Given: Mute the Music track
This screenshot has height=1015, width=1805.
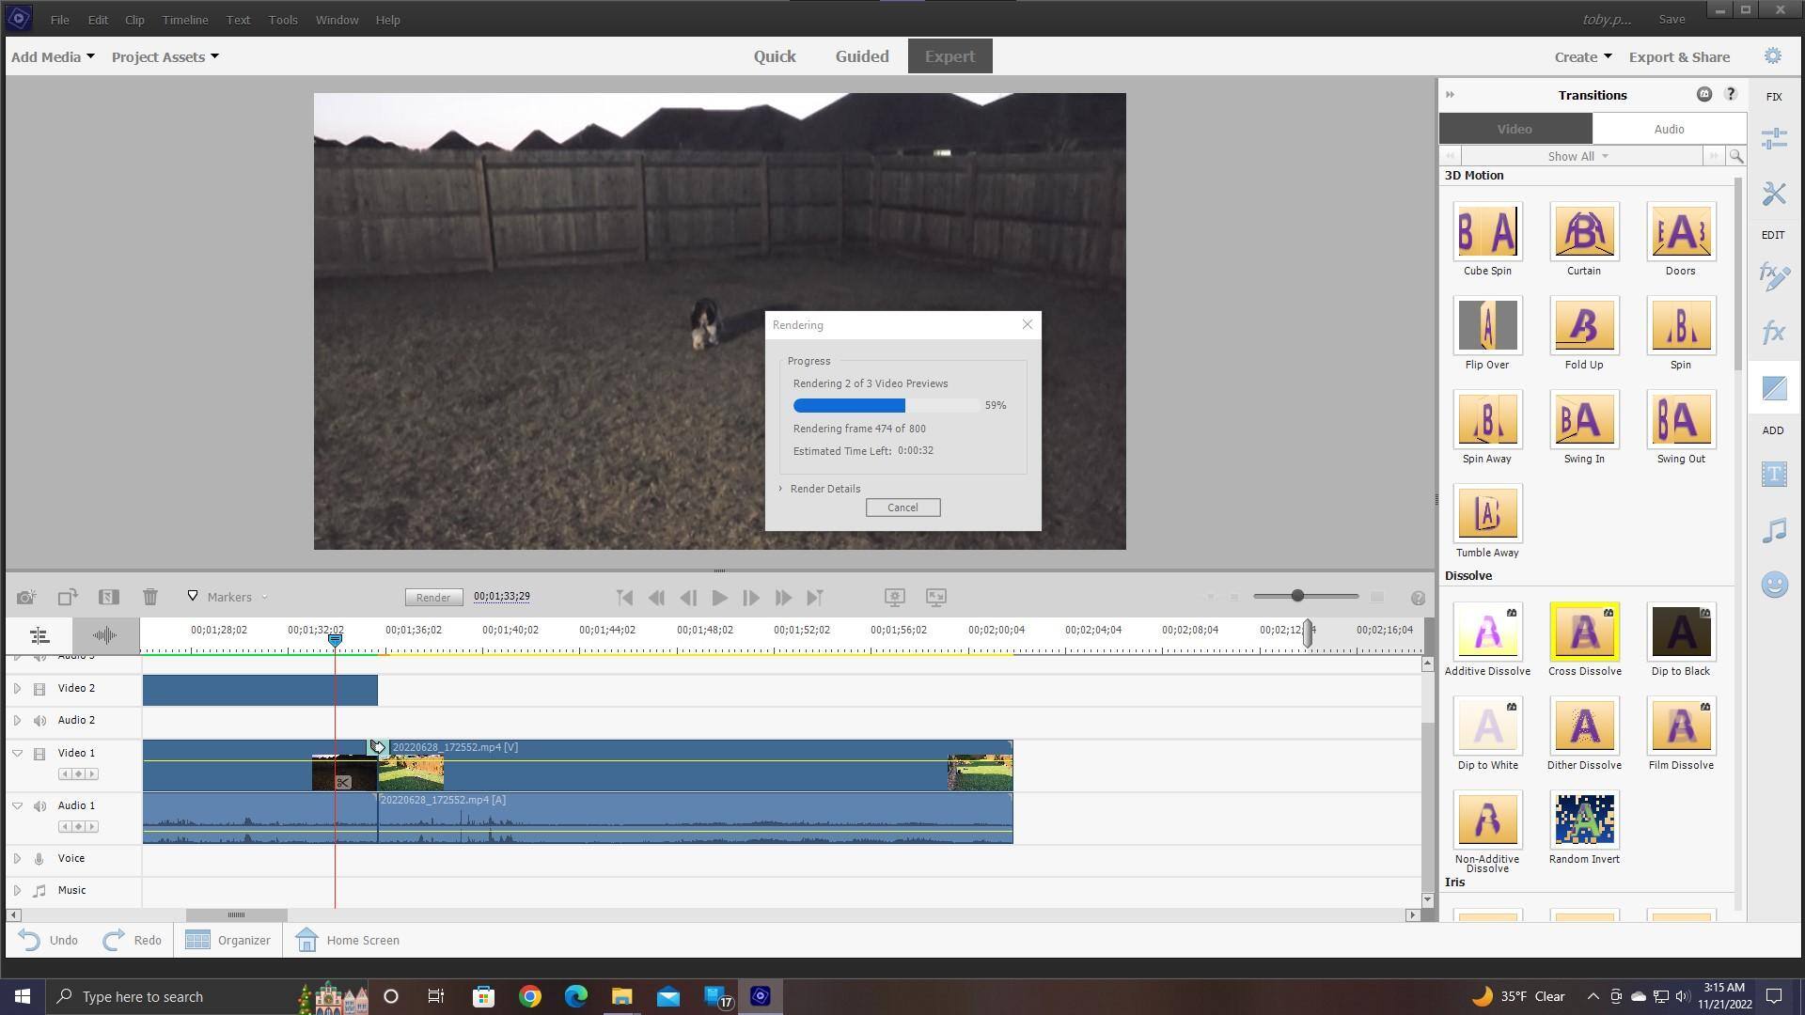Looking at the screenshot, I should (40, 890).
